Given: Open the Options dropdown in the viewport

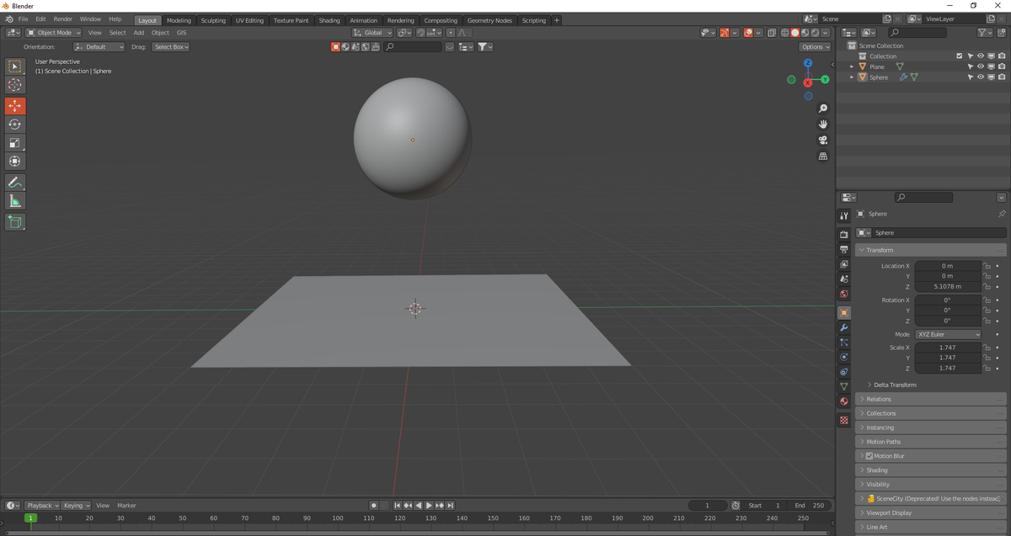Looking at the screenshot, I should [x=816, y=47].
